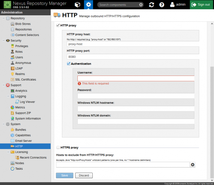This screenshot has height=185, width=214.
Task: Open Recent Connections under Licensing
Action: pyautogui.click(x=33, y=158)
